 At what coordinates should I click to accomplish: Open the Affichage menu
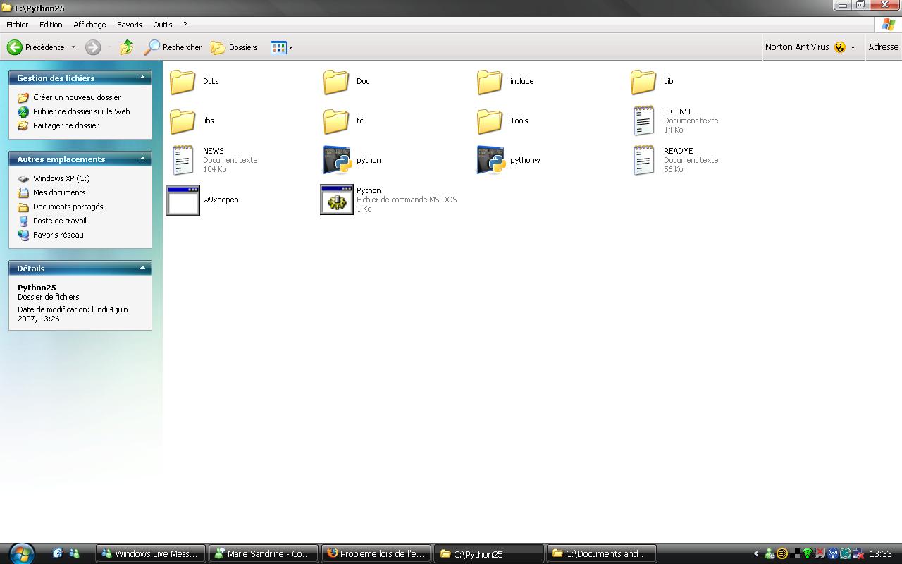point(89,25)
